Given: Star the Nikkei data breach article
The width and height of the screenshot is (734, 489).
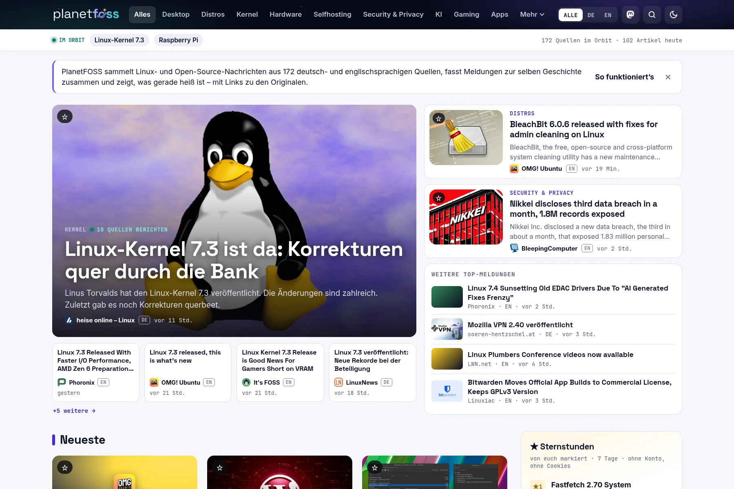Looking at the screenshot, I should click(439, 198).
